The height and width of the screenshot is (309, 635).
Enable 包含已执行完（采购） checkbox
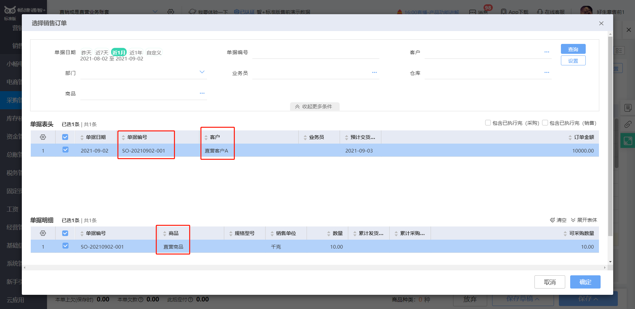(488, 123)
